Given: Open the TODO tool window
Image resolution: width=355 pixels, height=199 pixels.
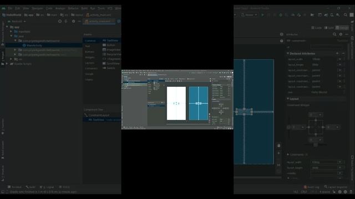Looking at the screenshot, I should pyautogui.click(x=64, y=187).
